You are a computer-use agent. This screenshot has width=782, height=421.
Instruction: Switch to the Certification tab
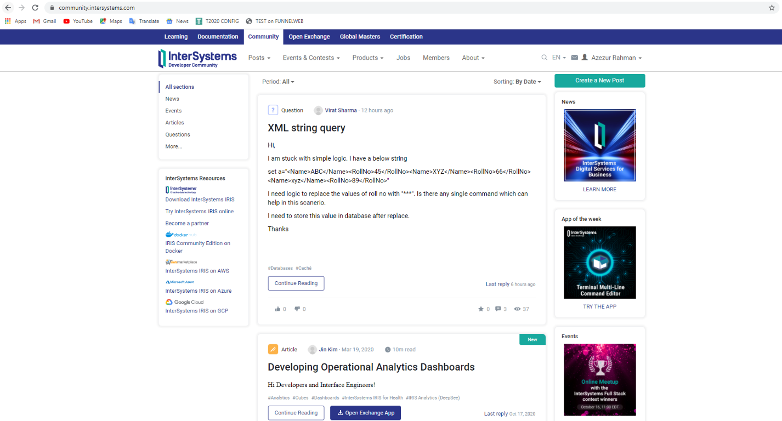406,37
